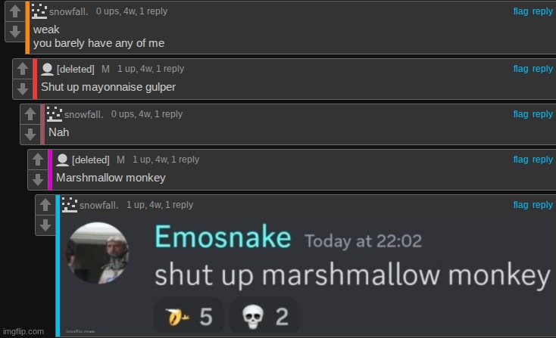Reply to snowfall's Emosnake image comment
The width and height of the screenshot is (556, 338).
(x=542, y=205)
